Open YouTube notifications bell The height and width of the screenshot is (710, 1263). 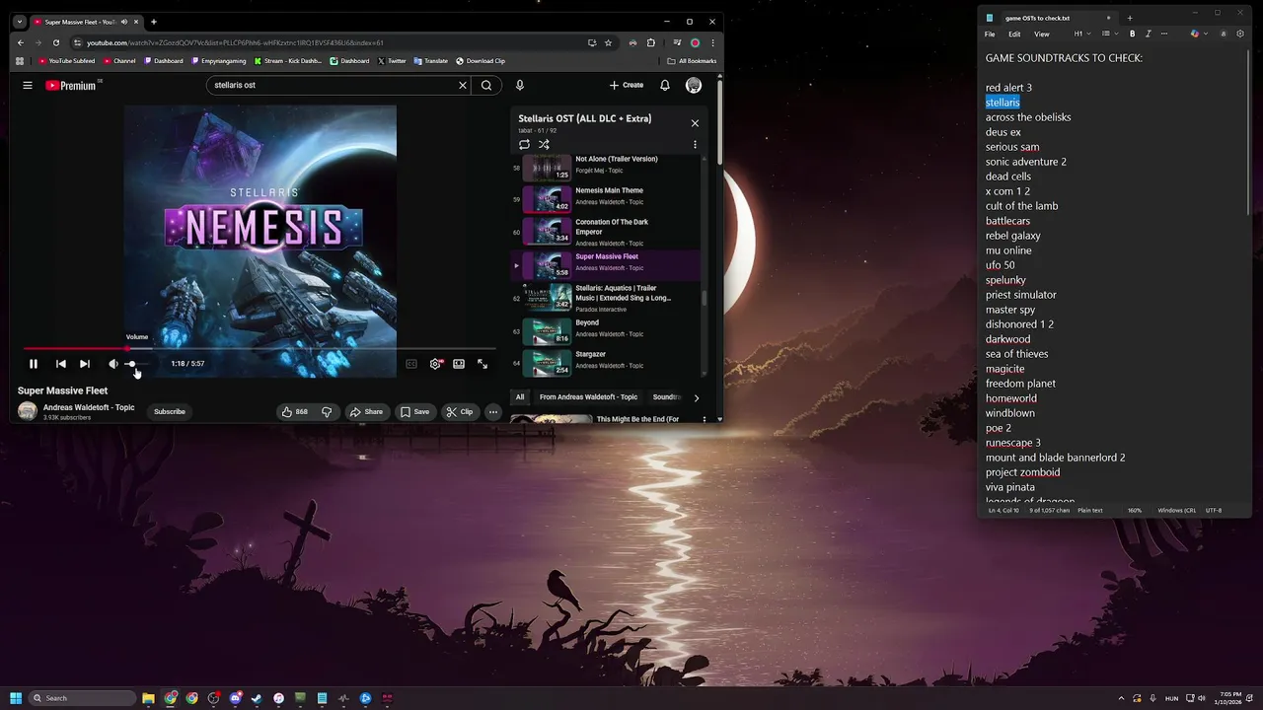click(x=665, y=85)
